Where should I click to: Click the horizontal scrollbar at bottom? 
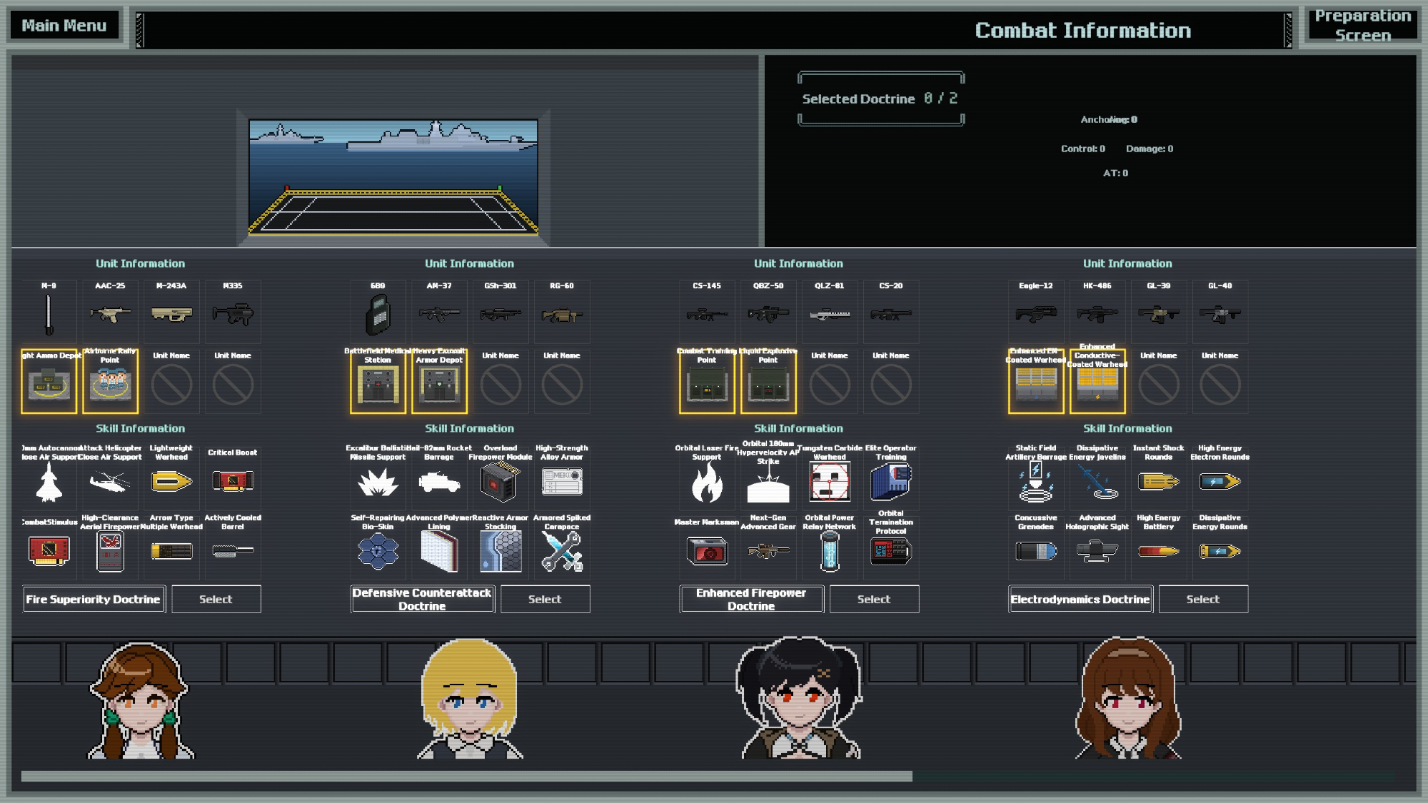466,776
